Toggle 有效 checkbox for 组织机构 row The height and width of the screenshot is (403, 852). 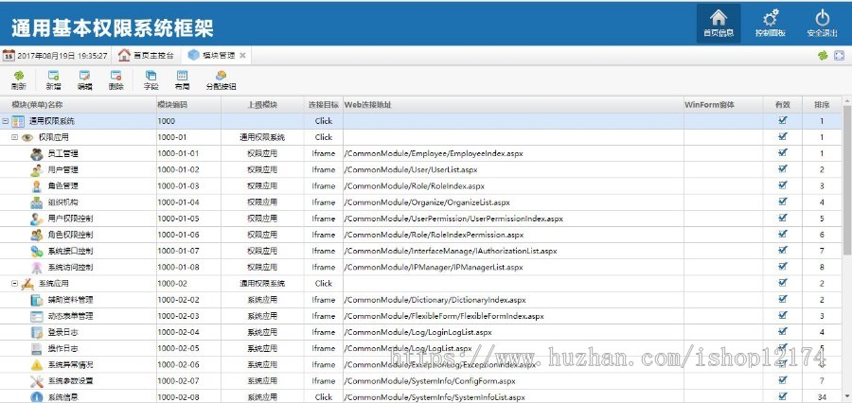[x=783, y=201]
